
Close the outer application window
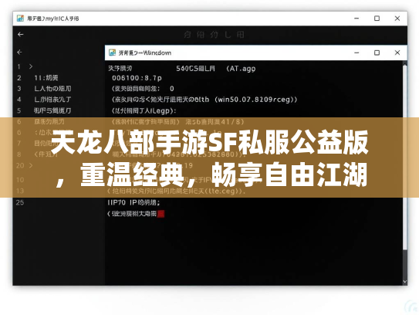click(397, 19)
